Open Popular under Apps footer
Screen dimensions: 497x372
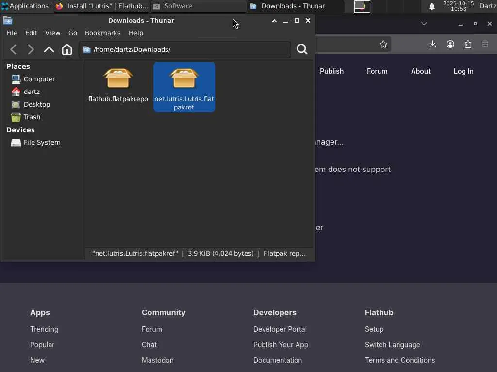point(42,345)
